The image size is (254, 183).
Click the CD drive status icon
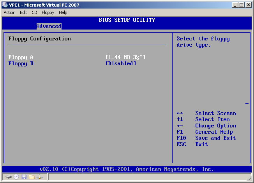coord(16,177)
